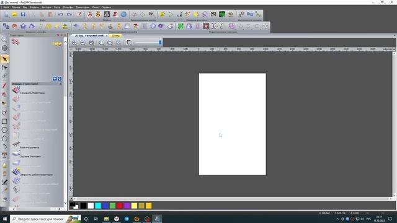Click the white model canvas area
Image resolution: width=397 pixels, height=223 pixels.
point(233,124)
